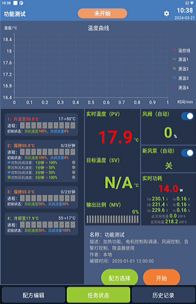This screenshot has height=304, width=196.
Task: Toggle the 新风泵（自动） switch
Action: coord(187,153)
